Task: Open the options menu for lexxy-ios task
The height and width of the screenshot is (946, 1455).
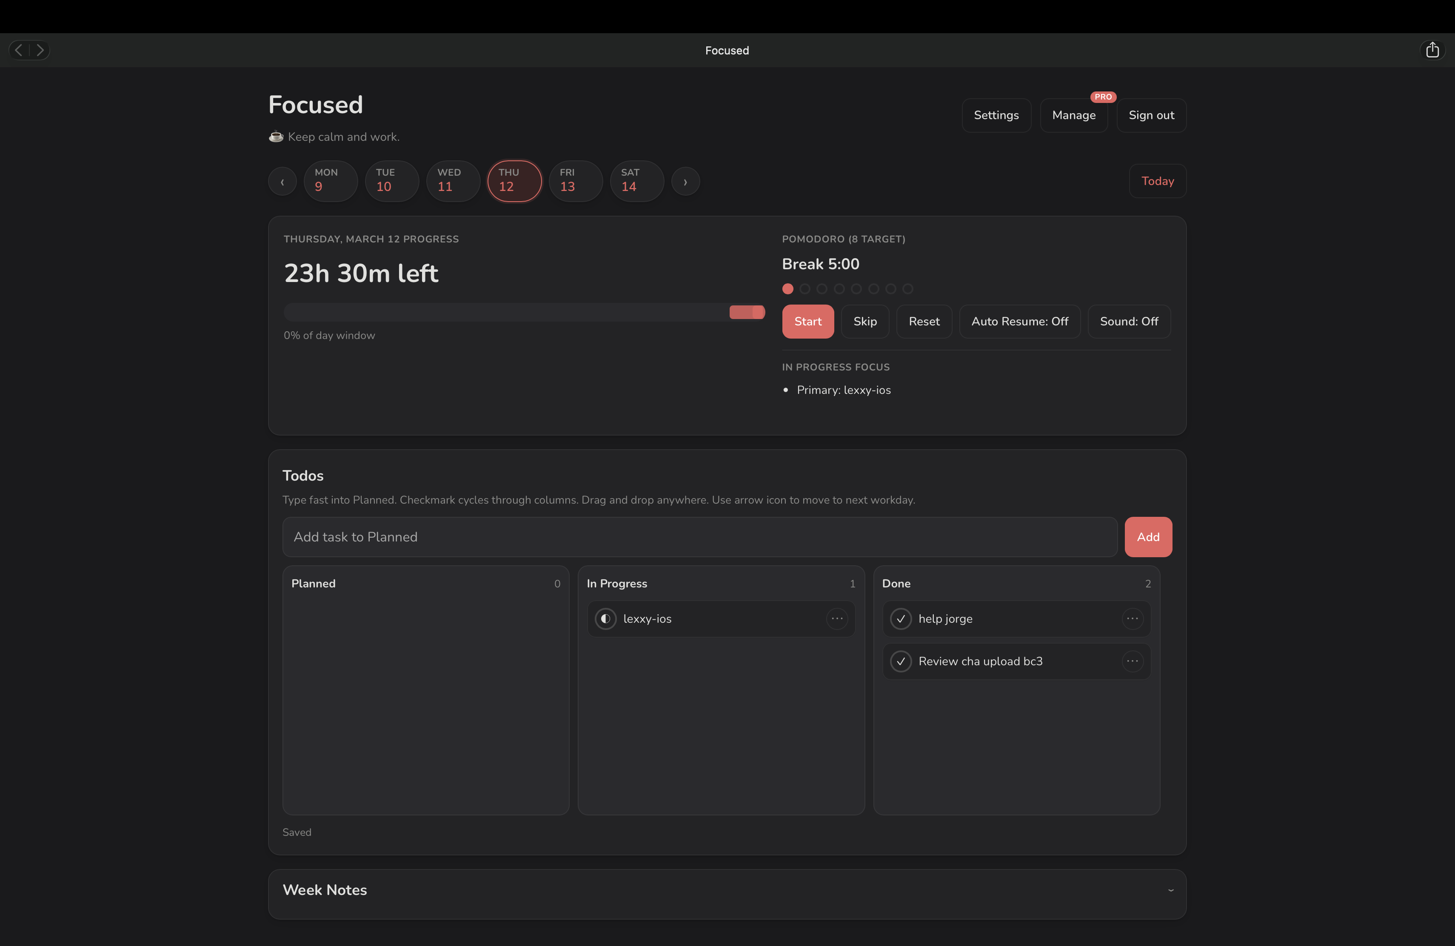Action: tap(837, 618)
